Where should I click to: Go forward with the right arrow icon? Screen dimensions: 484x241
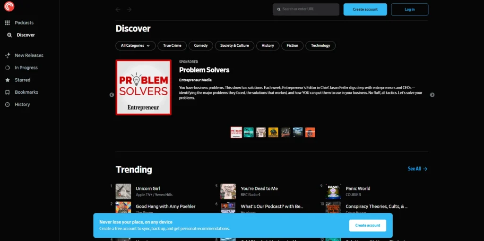pos(129,9)
